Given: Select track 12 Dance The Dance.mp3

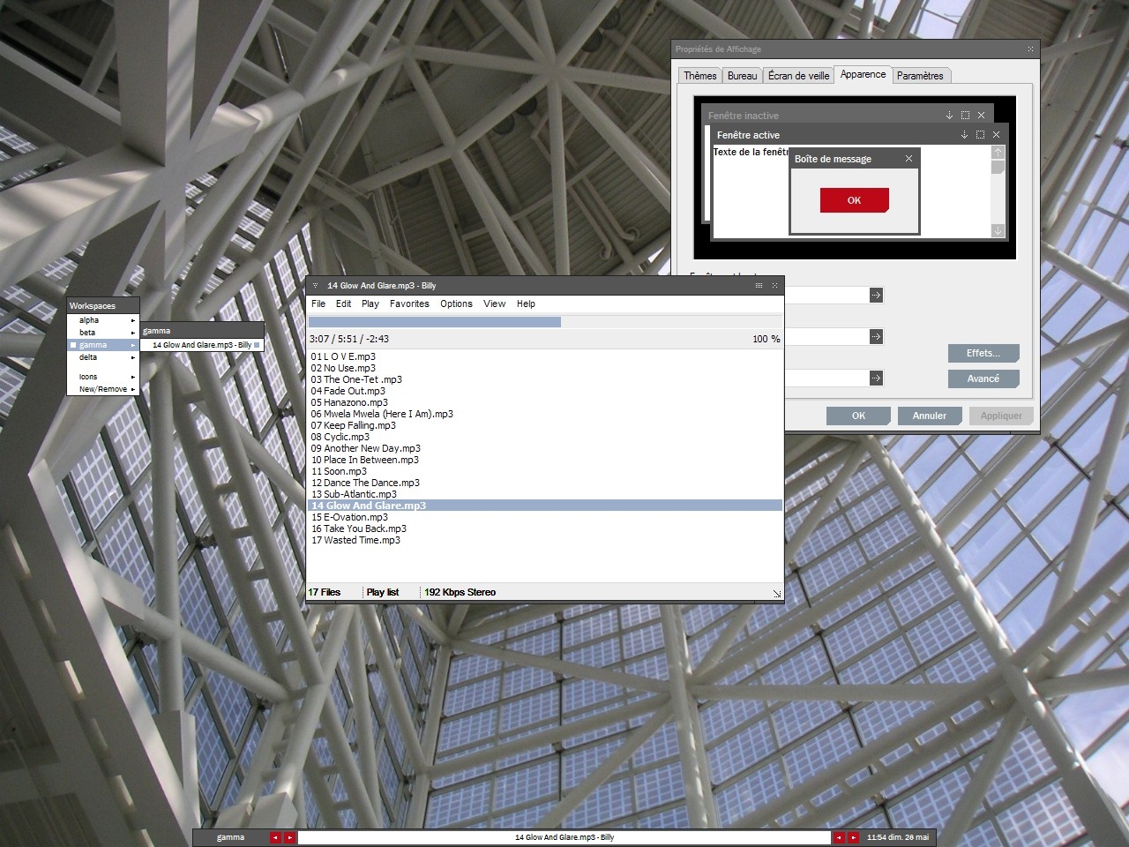Looking at the screenshot, I should point(365,483).
